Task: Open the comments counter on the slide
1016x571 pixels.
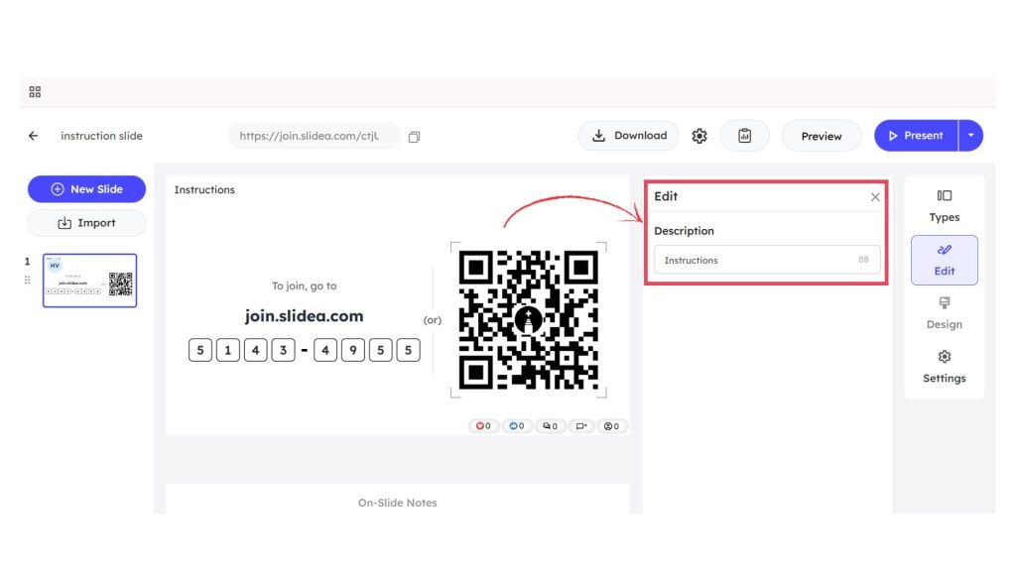Action: (549, 426)
